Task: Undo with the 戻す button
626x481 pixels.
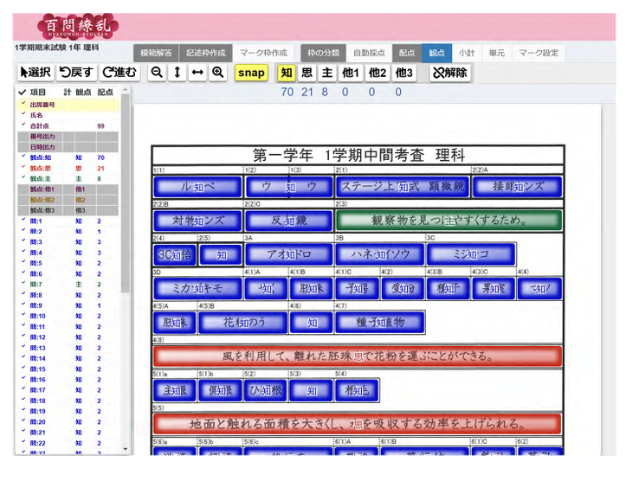Action: (76, 73)
